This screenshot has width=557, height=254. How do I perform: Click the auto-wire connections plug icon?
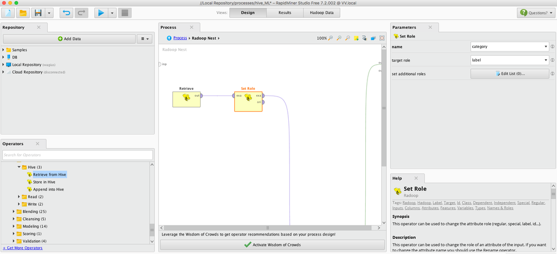[x=365, y=38]
